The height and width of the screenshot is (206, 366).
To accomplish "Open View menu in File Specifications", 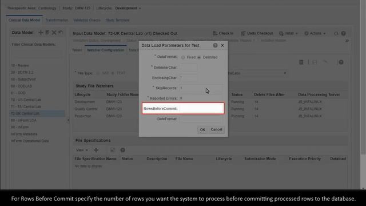I will tap(82, 150).
